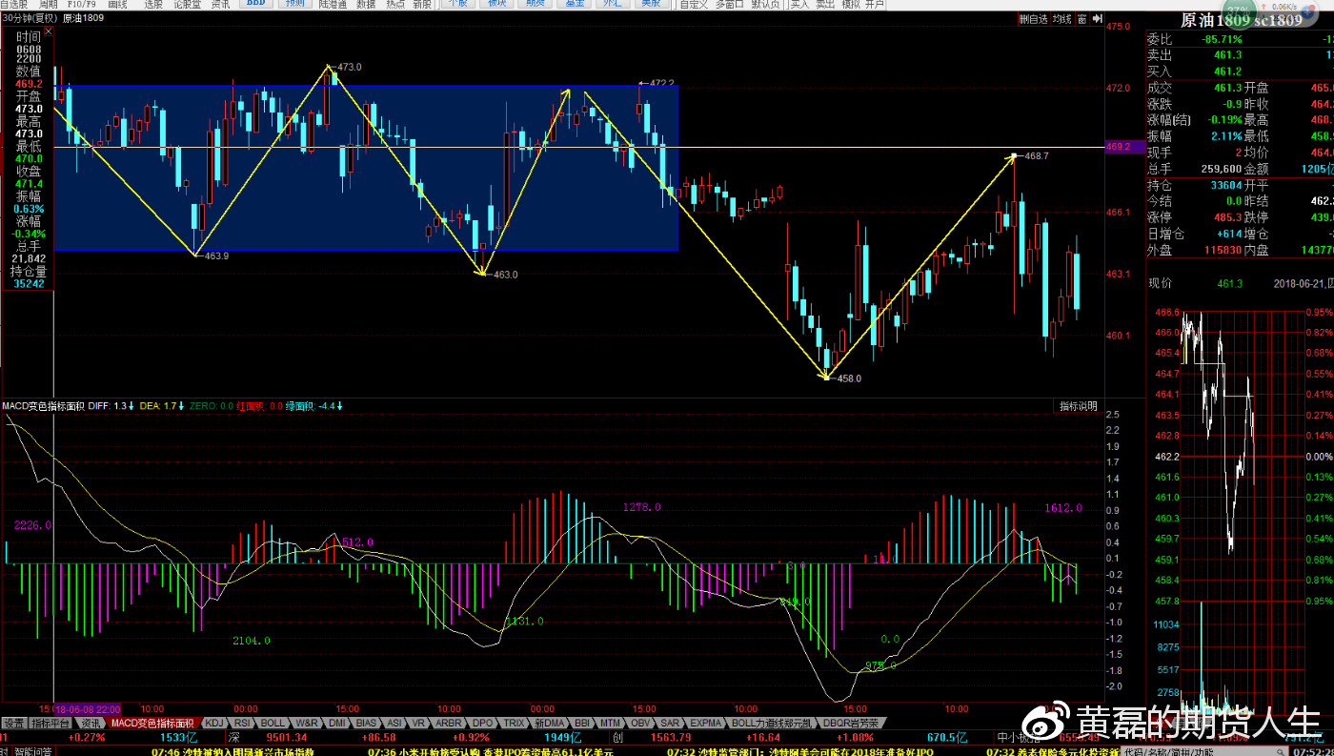
Task: Select the 指标平台 tab
Action: pyautogui.click(x=51, y=724)
